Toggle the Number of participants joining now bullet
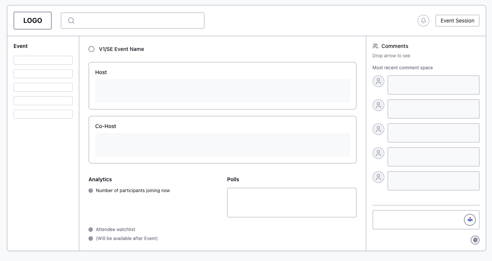This screenshot has width=492, height=261. (91, 191)
